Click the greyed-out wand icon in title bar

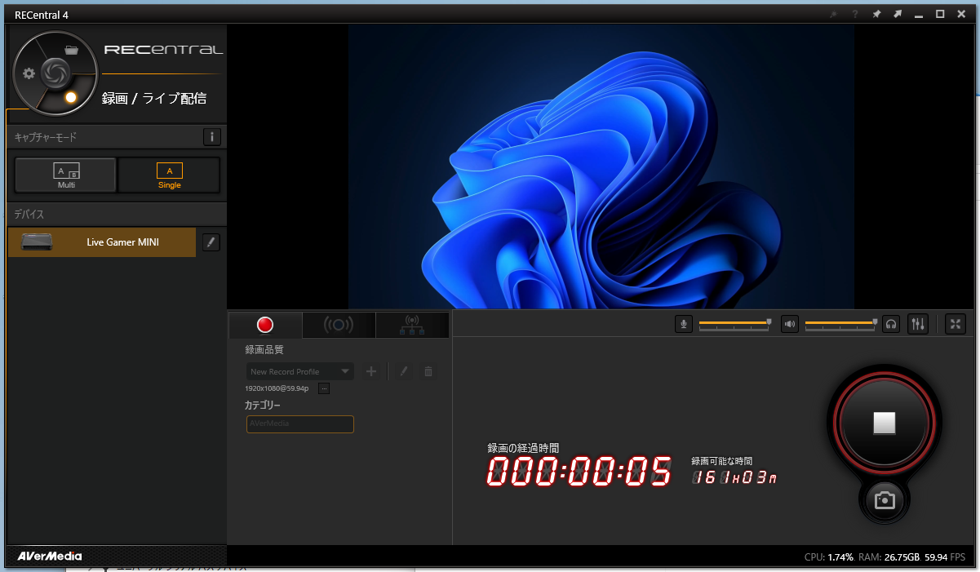coord(835,14)
